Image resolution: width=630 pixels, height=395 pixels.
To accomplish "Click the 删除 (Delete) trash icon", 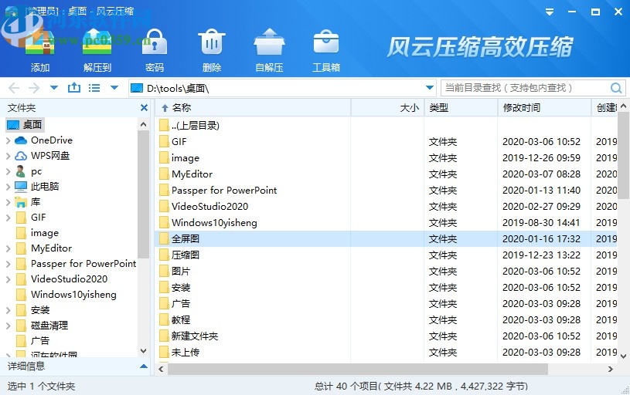I will 212,42.
